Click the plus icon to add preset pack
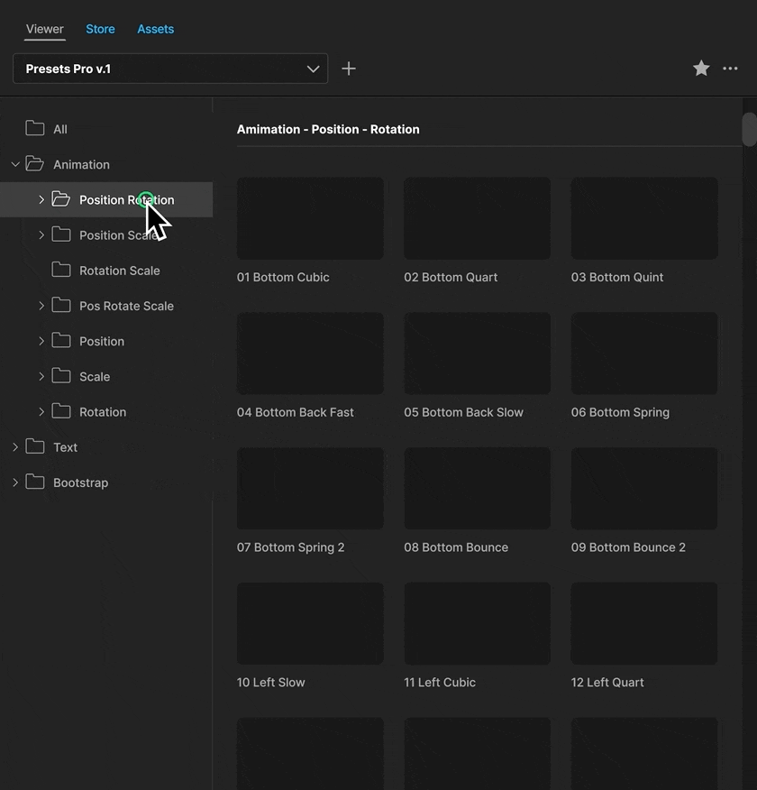The image size is (757, 790). click(x=349, y=69)
